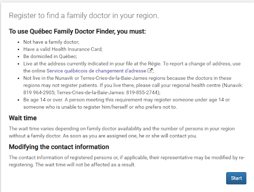Click the 'Be age 14 or over' sentence
Image resolution: width=254 pixels, height=192 pixels.
coord(43,100)
